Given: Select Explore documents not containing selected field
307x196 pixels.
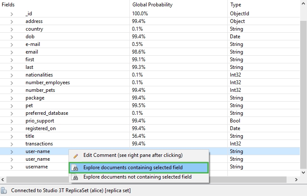Looking at the screenshot, I should click(x=139, y=177).
